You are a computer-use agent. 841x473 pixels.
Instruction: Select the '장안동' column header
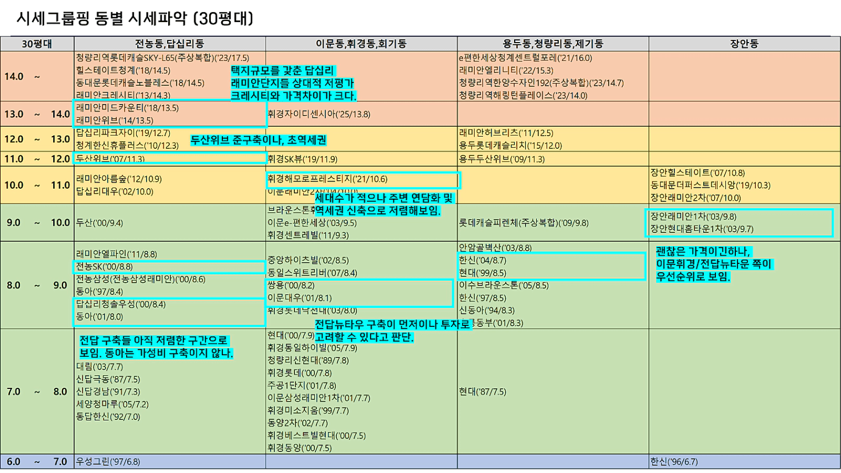744,44
